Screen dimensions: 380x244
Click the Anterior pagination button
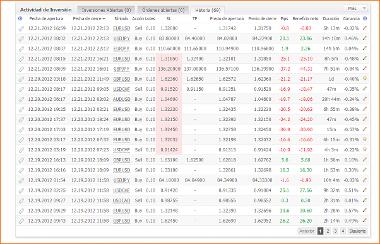pyautogui.click(x=307, y=231)
